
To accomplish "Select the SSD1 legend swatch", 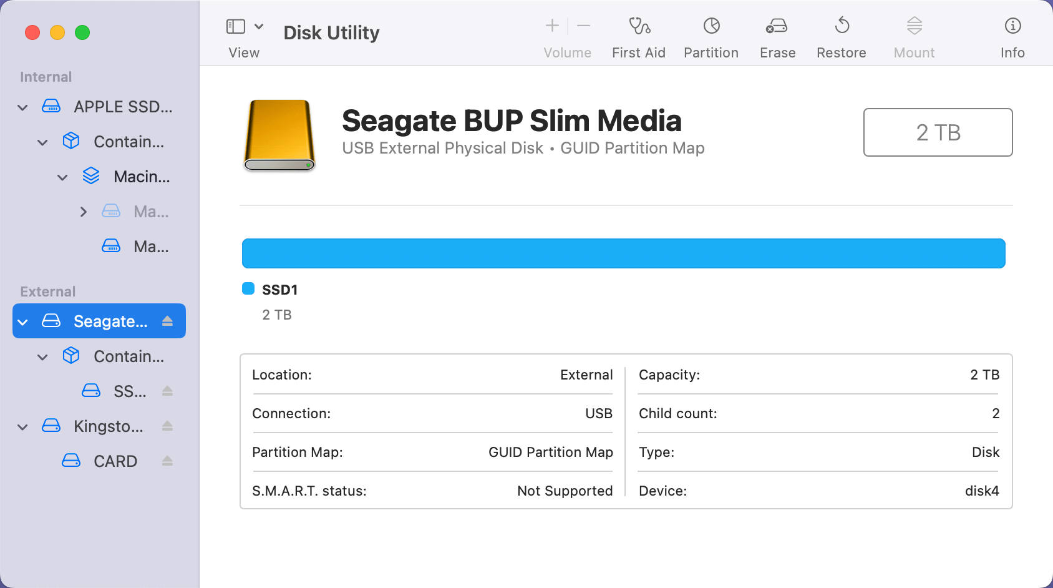I will pyautogui.click(x=248, y=288).
